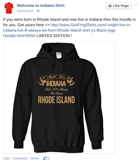The image size is (140, 160).
Task: Click the Hoodie.html?8350 link ending
Action: pos(19,36)
